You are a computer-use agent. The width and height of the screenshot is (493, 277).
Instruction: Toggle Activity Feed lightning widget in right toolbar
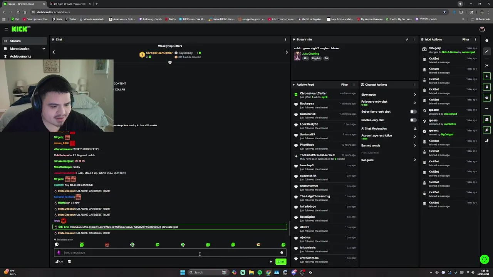[487, 76]
